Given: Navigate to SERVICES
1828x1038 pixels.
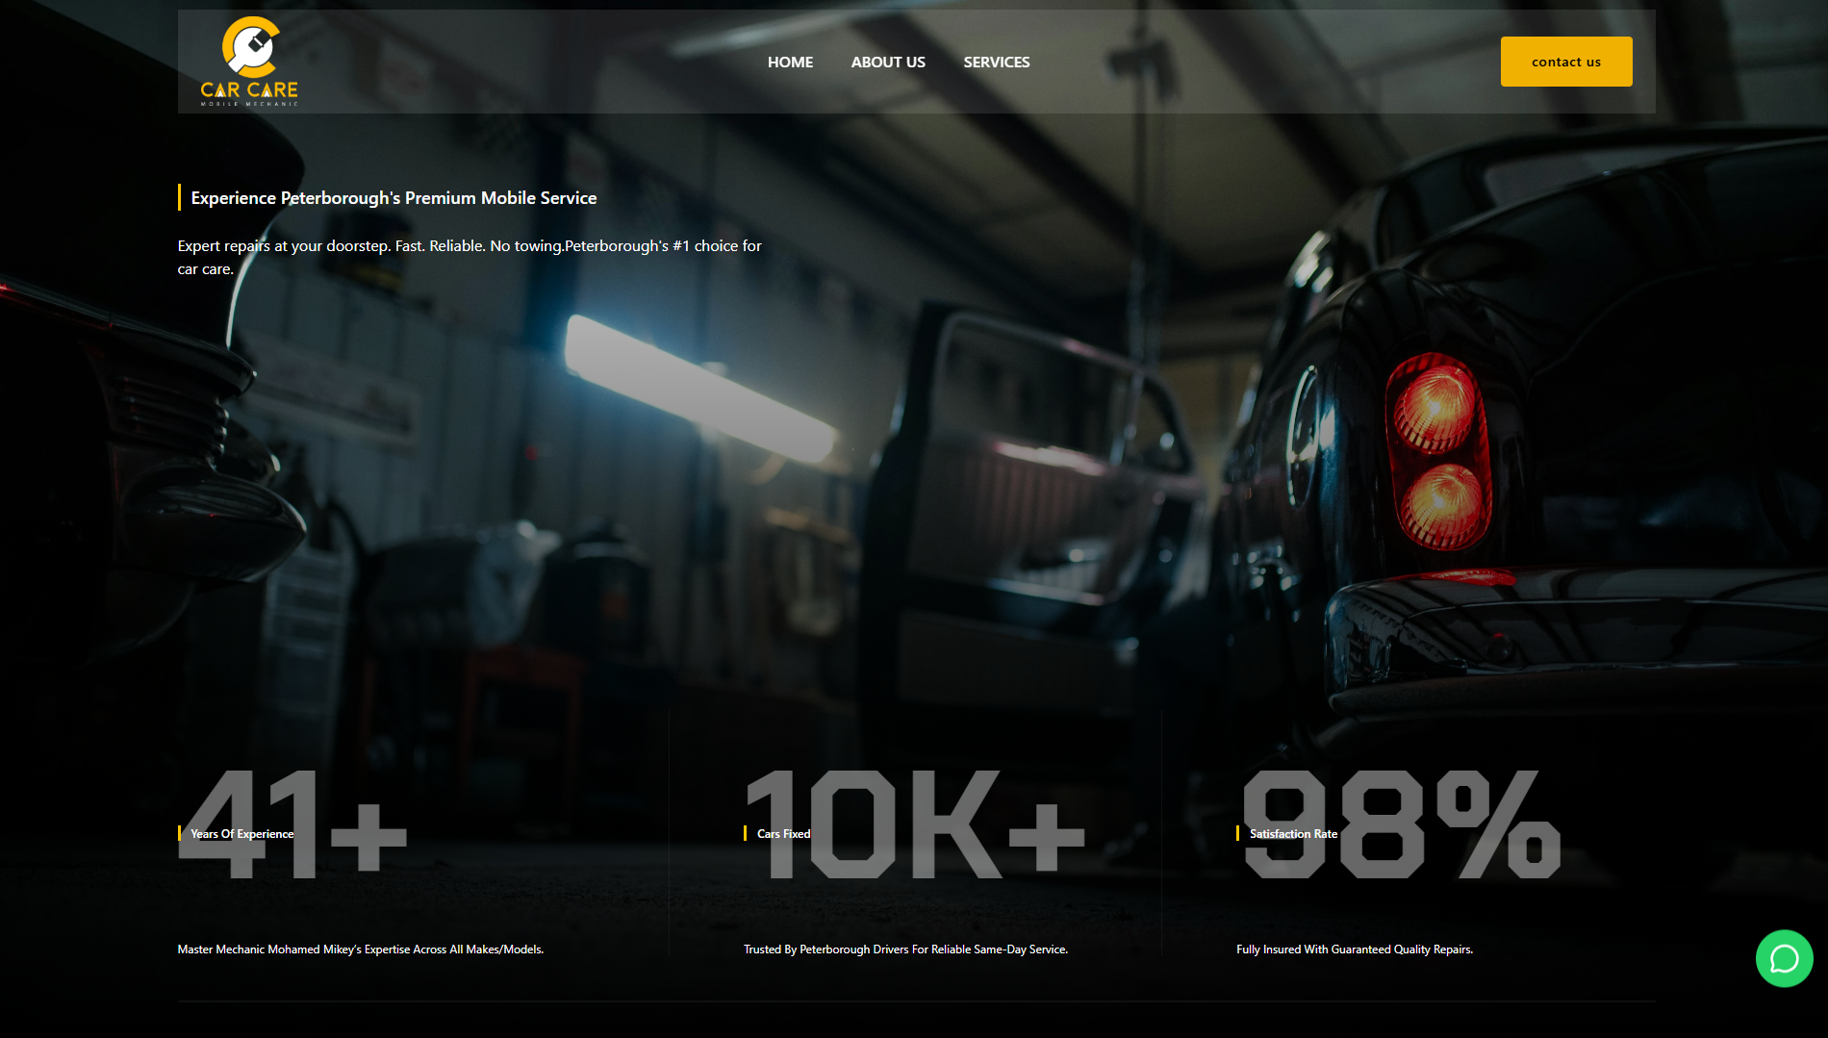Looking at the screenshot, I should [997, 62].
